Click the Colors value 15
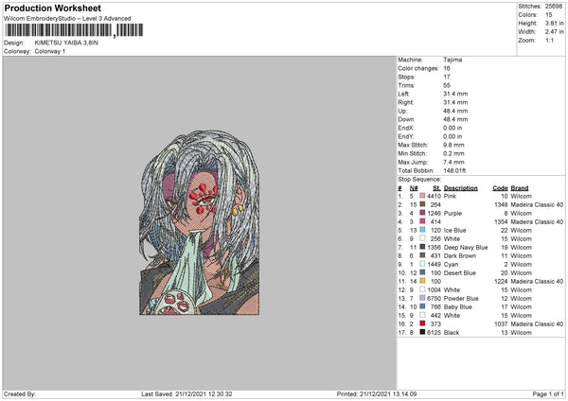The width and height of the screenshot is (568, 401). [549, 15]
